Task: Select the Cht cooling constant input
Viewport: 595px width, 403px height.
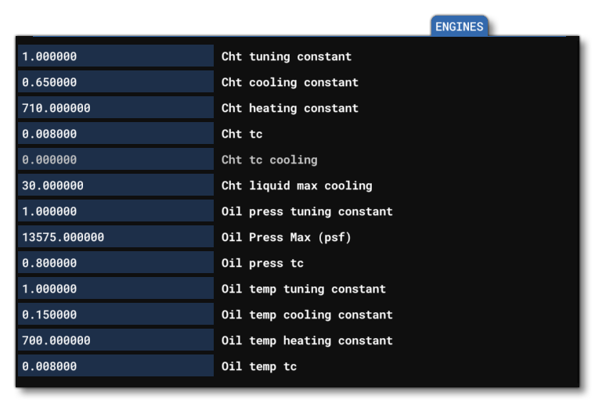Action: [x=115, y=82]
